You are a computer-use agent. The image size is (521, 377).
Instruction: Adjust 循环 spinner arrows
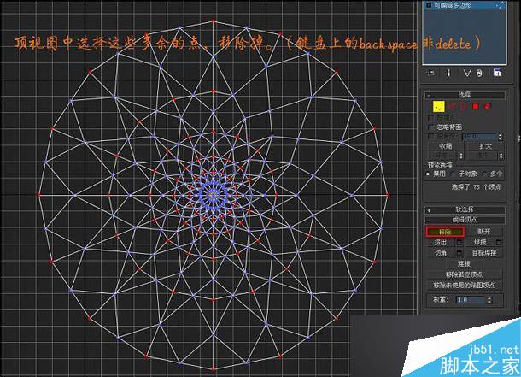pos(501,156)
